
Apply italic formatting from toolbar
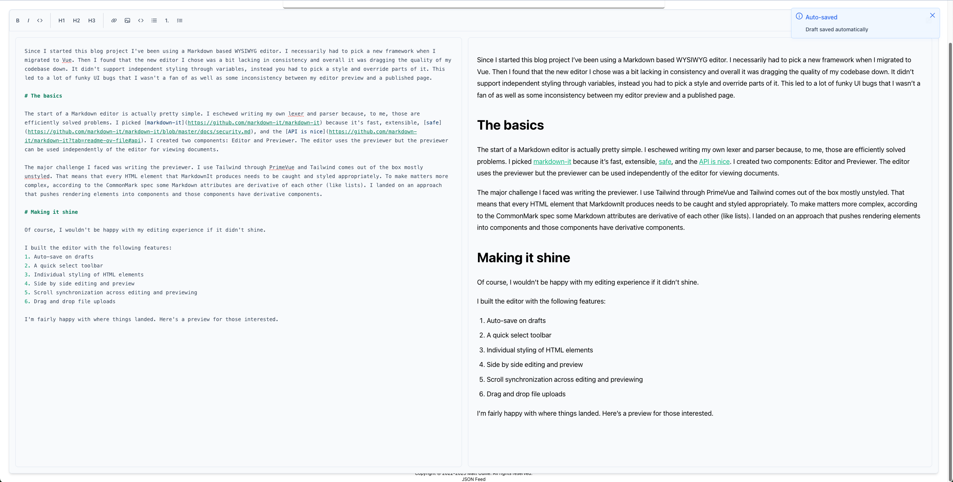28,20
